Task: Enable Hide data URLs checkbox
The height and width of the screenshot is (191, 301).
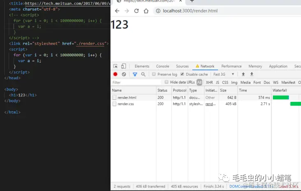Action: click(x=167, y=82)
